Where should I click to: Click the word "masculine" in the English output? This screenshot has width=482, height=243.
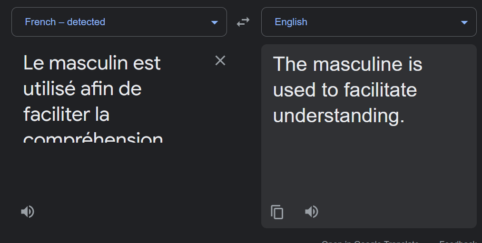tap(357, 64)
